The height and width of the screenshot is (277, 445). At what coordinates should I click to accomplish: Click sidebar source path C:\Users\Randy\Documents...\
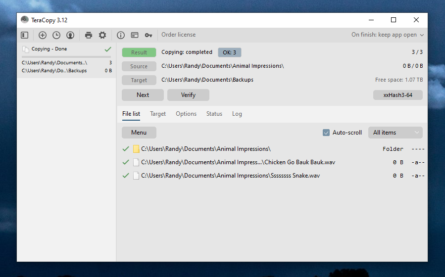tap(54, 63)
